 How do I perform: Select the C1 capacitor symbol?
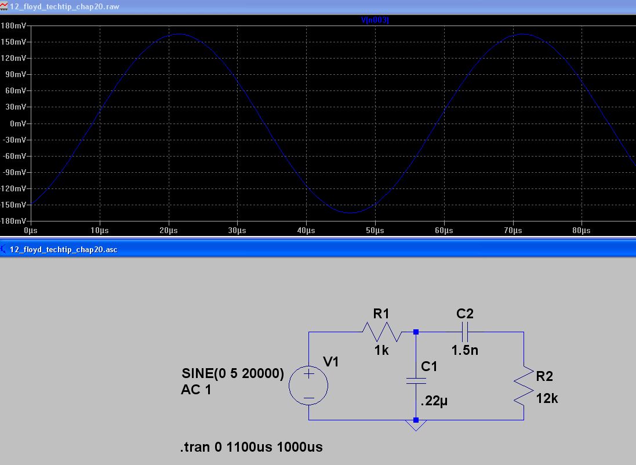coord(416,380)
